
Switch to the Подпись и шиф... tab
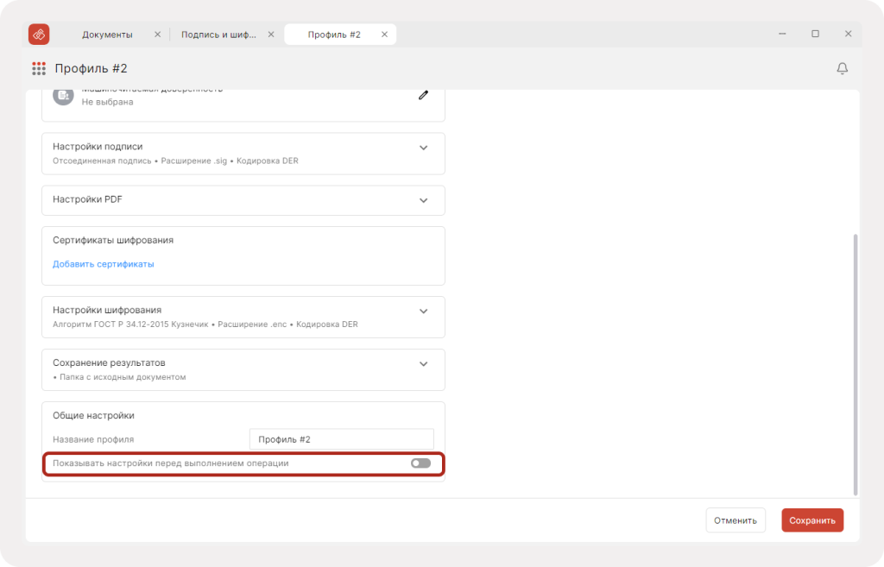click(218, 35)
